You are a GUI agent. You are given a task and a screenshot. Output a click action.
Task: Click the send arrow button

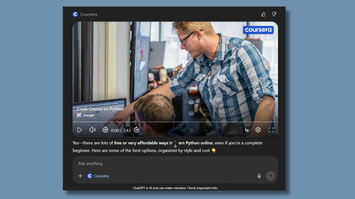tap(270, 176)
